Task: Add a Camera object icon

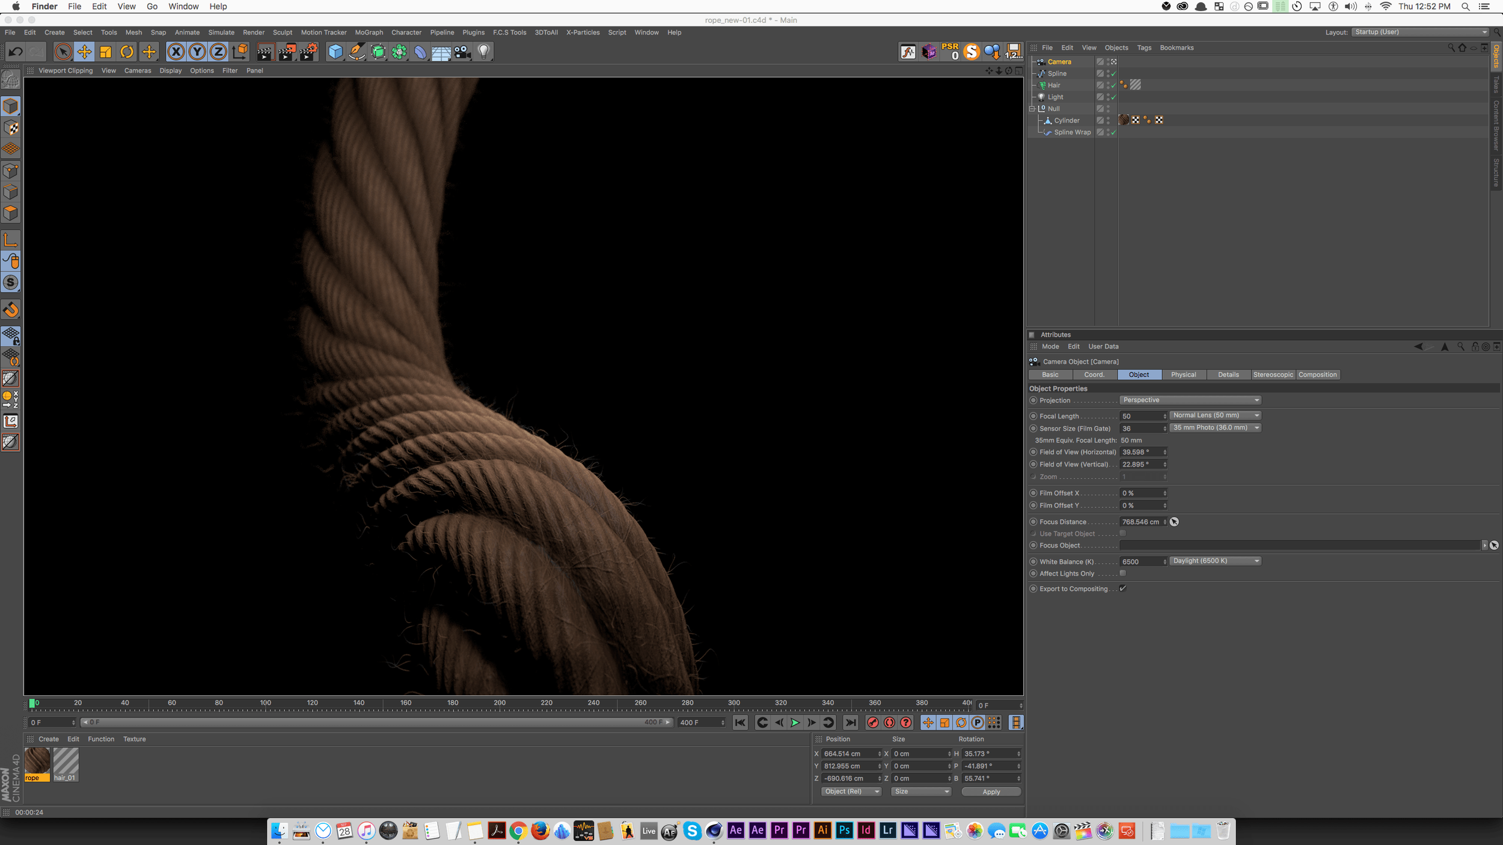Action: click(x=462, y=52)
